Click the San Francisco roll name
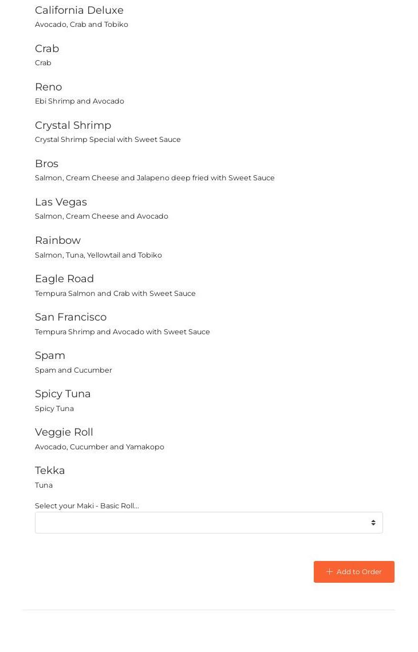 (70, 317)
